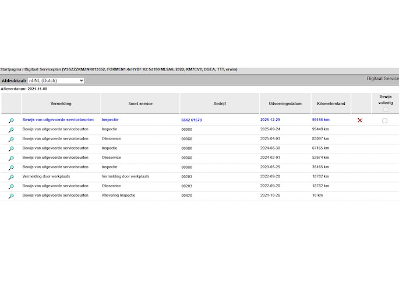Open the Vermelding door werkplaats row magnifier
399x299 pixels.
pos(10,177)
